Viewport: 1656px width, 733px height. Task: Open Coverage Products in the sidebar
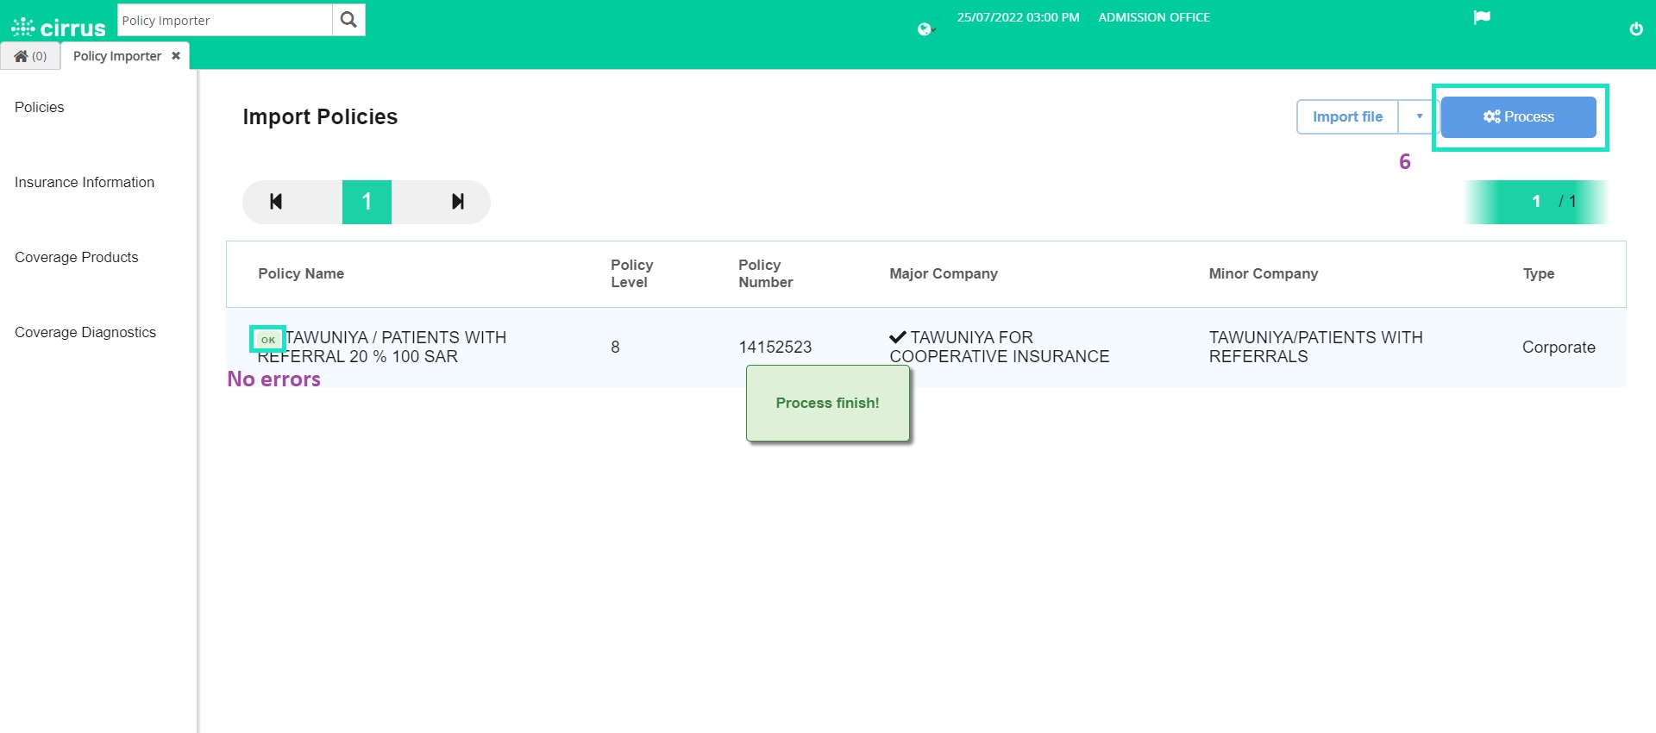tap(77, 257)
